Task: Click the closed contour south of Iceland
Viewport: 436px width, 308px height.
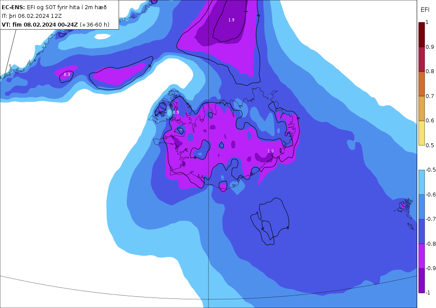Action: pyautogui.click(x=270, y=221)
